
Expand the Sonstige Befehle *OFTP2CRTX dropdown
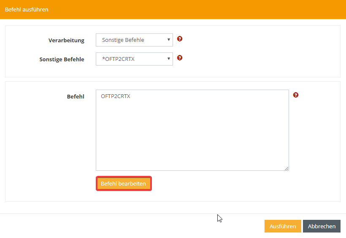tap(134, 59)
